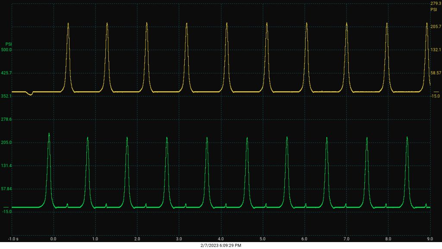
Task: Click the first tall green pressure peak
Action: (49, 134)
